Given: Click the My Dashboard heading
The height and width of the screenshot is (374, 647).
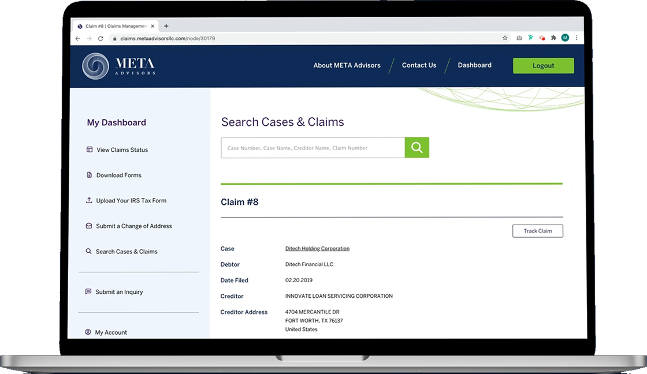Looking at the screenshot, I should tap(116, 122).
